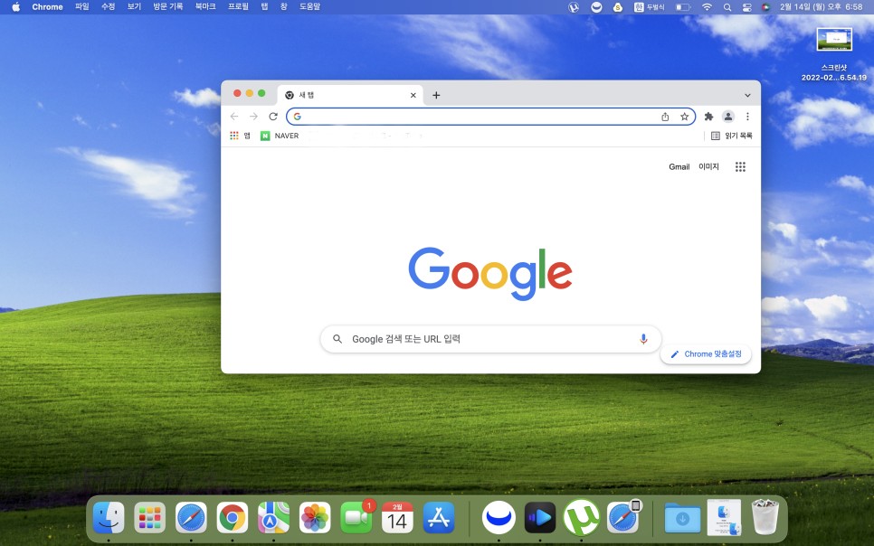Click the Wi-Fi status icon
Screen dimensions: 874x546
point(707,7)
